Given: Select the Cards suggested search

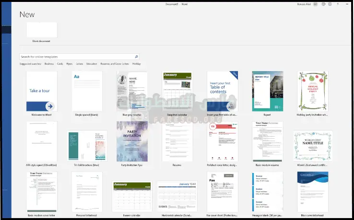Looking at the screenshot, I should coord(60,63).
